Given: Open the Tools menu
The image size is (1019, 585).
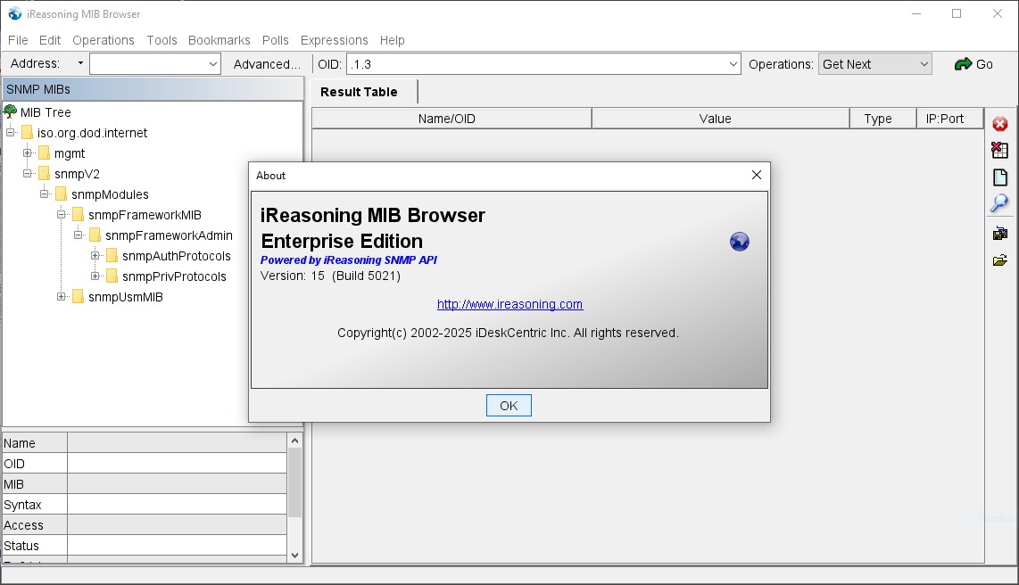Looking at the screenshot, I should tap(162, 40).
